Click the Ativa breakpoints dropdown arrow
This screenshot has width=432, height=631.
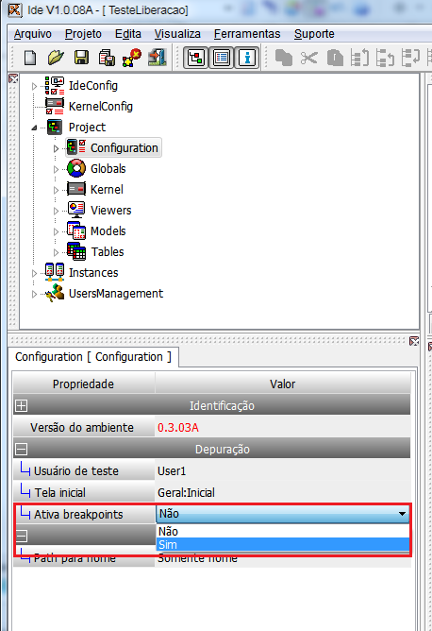click(x=402, y=514)
